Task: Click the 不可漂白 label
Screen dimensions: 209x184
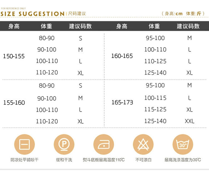Action: pos(143,160)
